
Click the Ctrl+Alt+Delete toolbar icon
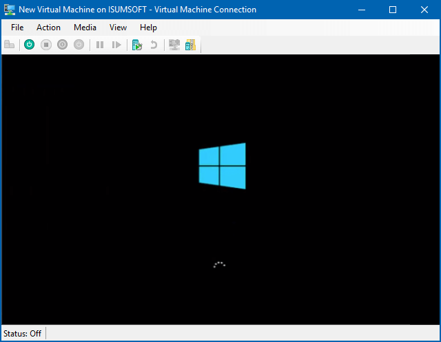pos(10,45)
